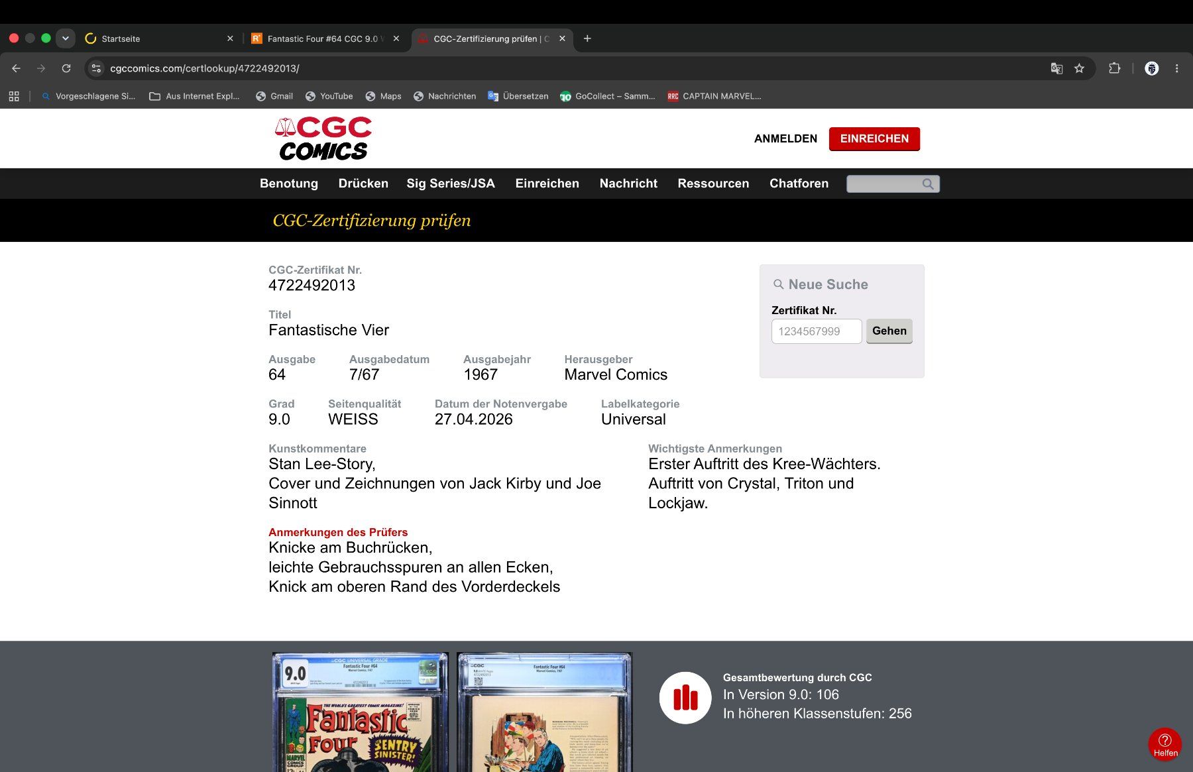Open the Benotung navigation menu
The width and height of the screenshot is (1193, 772).
click(289, 184)
